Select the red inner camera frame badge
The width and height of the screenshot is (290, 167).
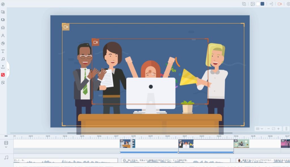click(95, 42)
